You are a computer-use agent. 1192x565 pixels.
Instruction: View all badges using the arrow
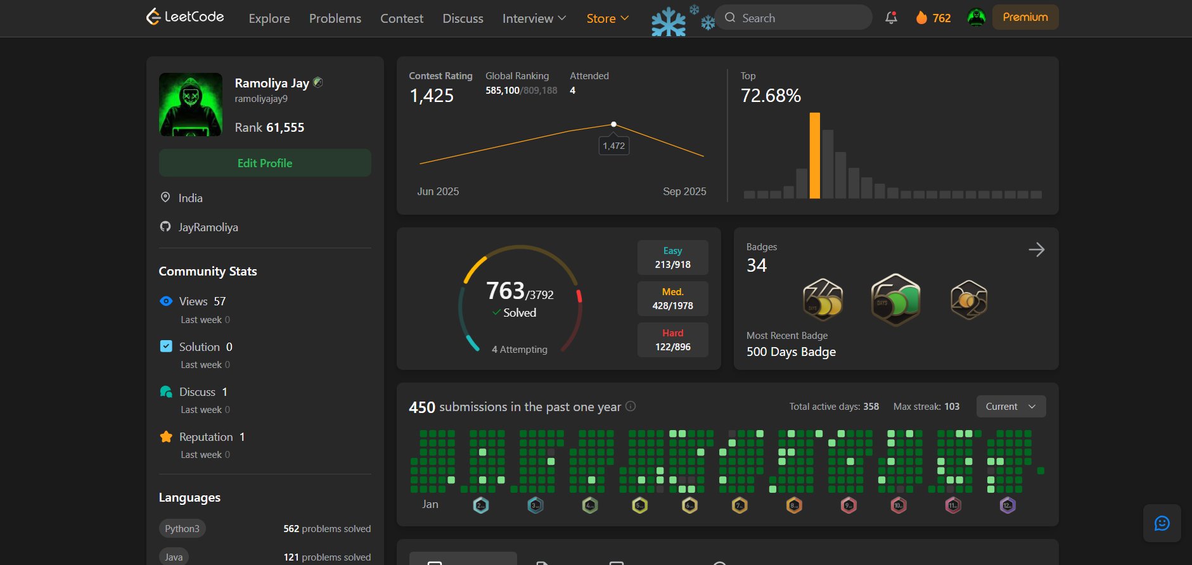pos(1036,250)
